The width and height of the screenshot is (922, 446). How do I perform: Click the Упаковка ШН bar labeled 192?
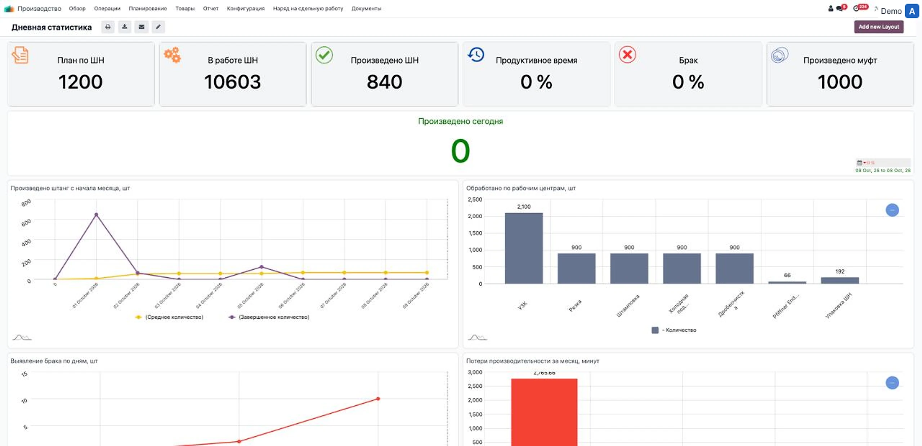[840, 281]
